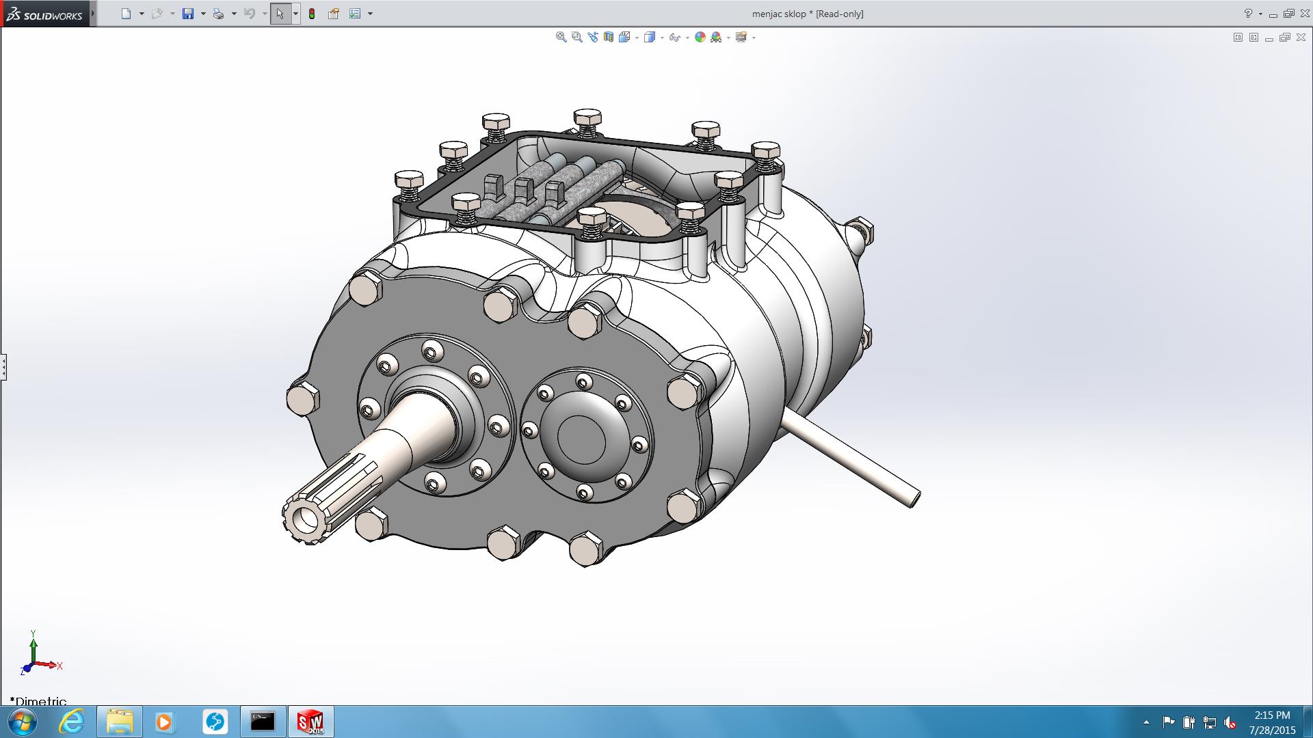Viewport: 1313px width, 738px height.
Task: Expand the Select tool dropdown arrow
Action: pyautogui.click(x=295, y=14)
